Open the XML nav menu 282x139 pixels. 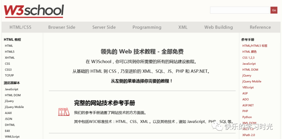pyautogui.click(x=183, y=27)
